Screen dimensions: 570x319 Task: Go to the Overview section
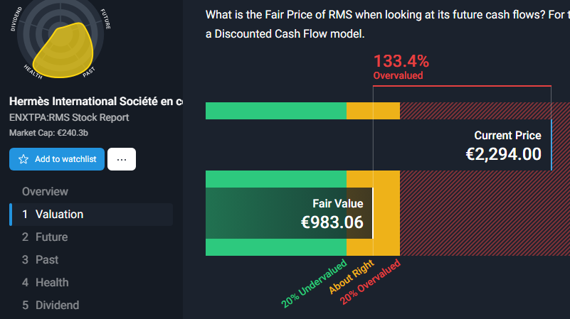pos(45,192)
